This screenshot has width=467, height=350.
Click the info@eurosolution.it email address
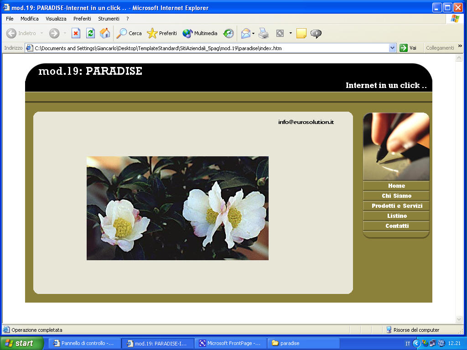coord(306,122)
